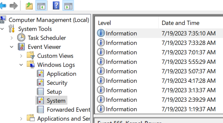Select event dated 7/19/2023 5:55:29 AM
This screenshot has height=123, width=223.
(x=189, y=62)
